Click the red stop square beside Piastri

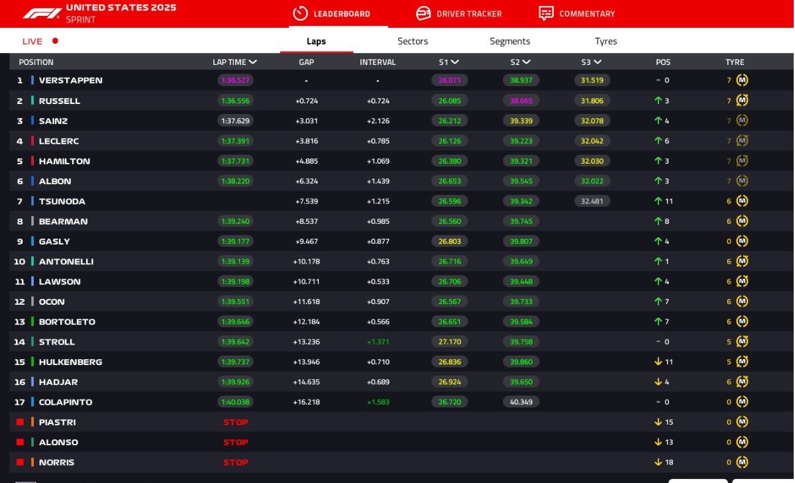pos(20,422)
